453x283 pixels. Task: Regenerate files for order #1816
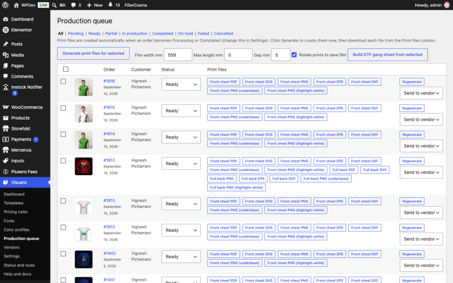coord(412,82)
